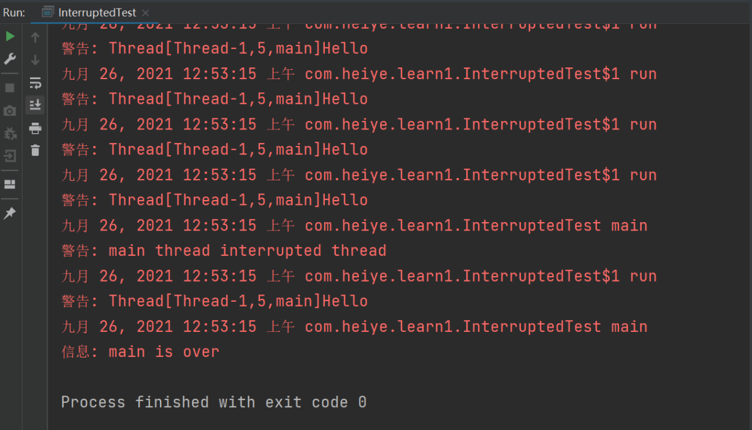Click the Down the Stack Trace arrow
The width and height of the screenshot is (752, 430).
click(x=36, y=60)
